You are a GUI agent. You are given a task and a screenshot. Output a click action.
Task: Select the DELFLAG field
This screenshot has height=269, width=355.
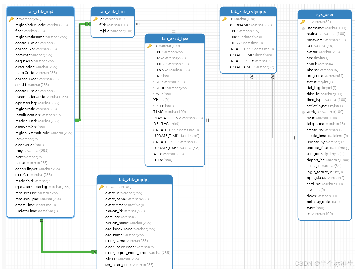166,124
